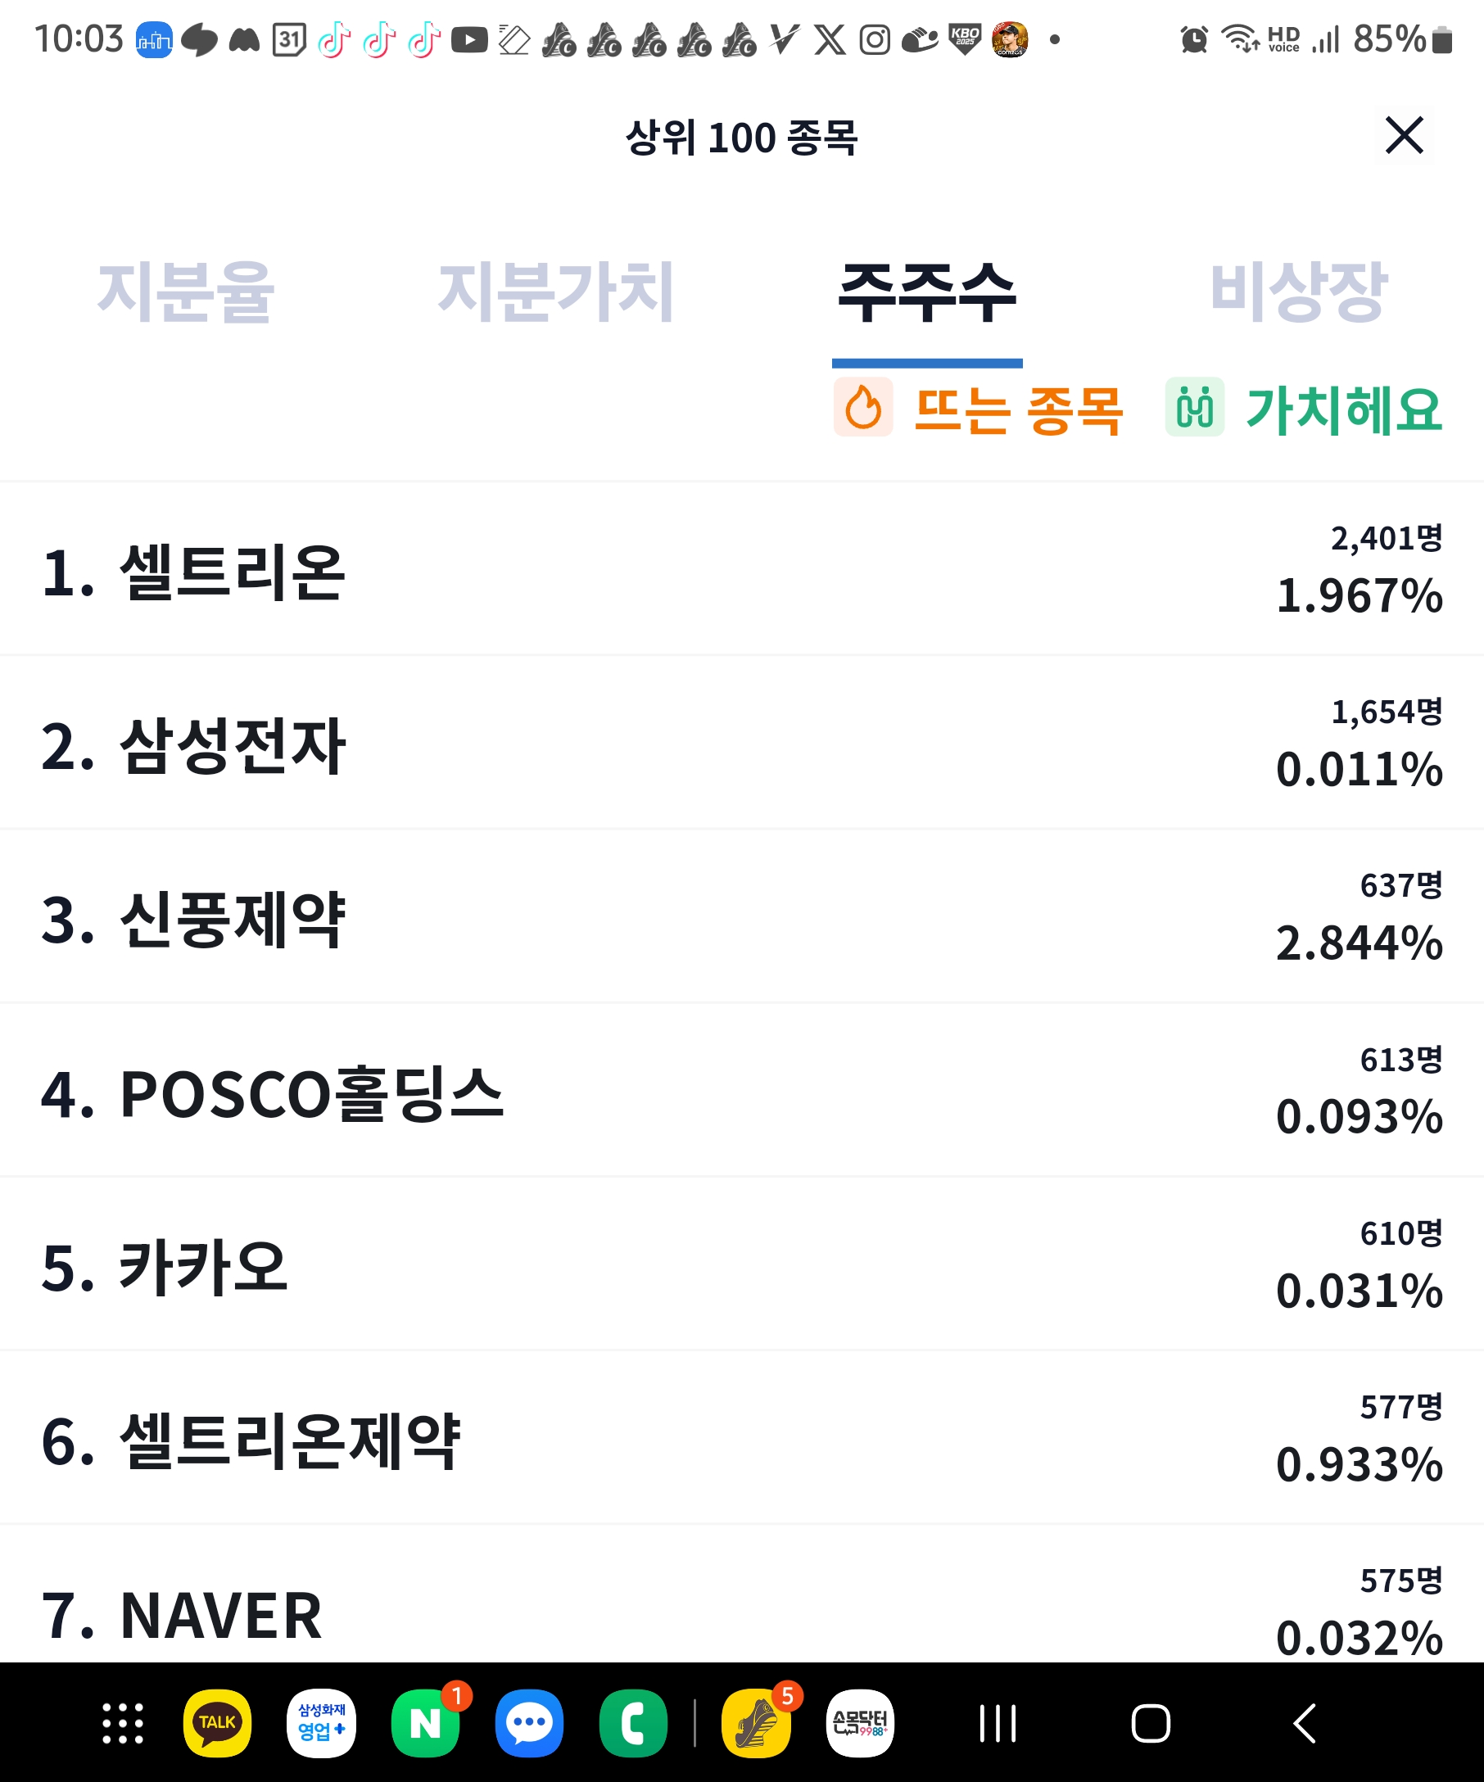This screenshot has width=1484, height=1782.
Task: Close the 상위 100 종목 panel
Action: tap(1404, 136)
